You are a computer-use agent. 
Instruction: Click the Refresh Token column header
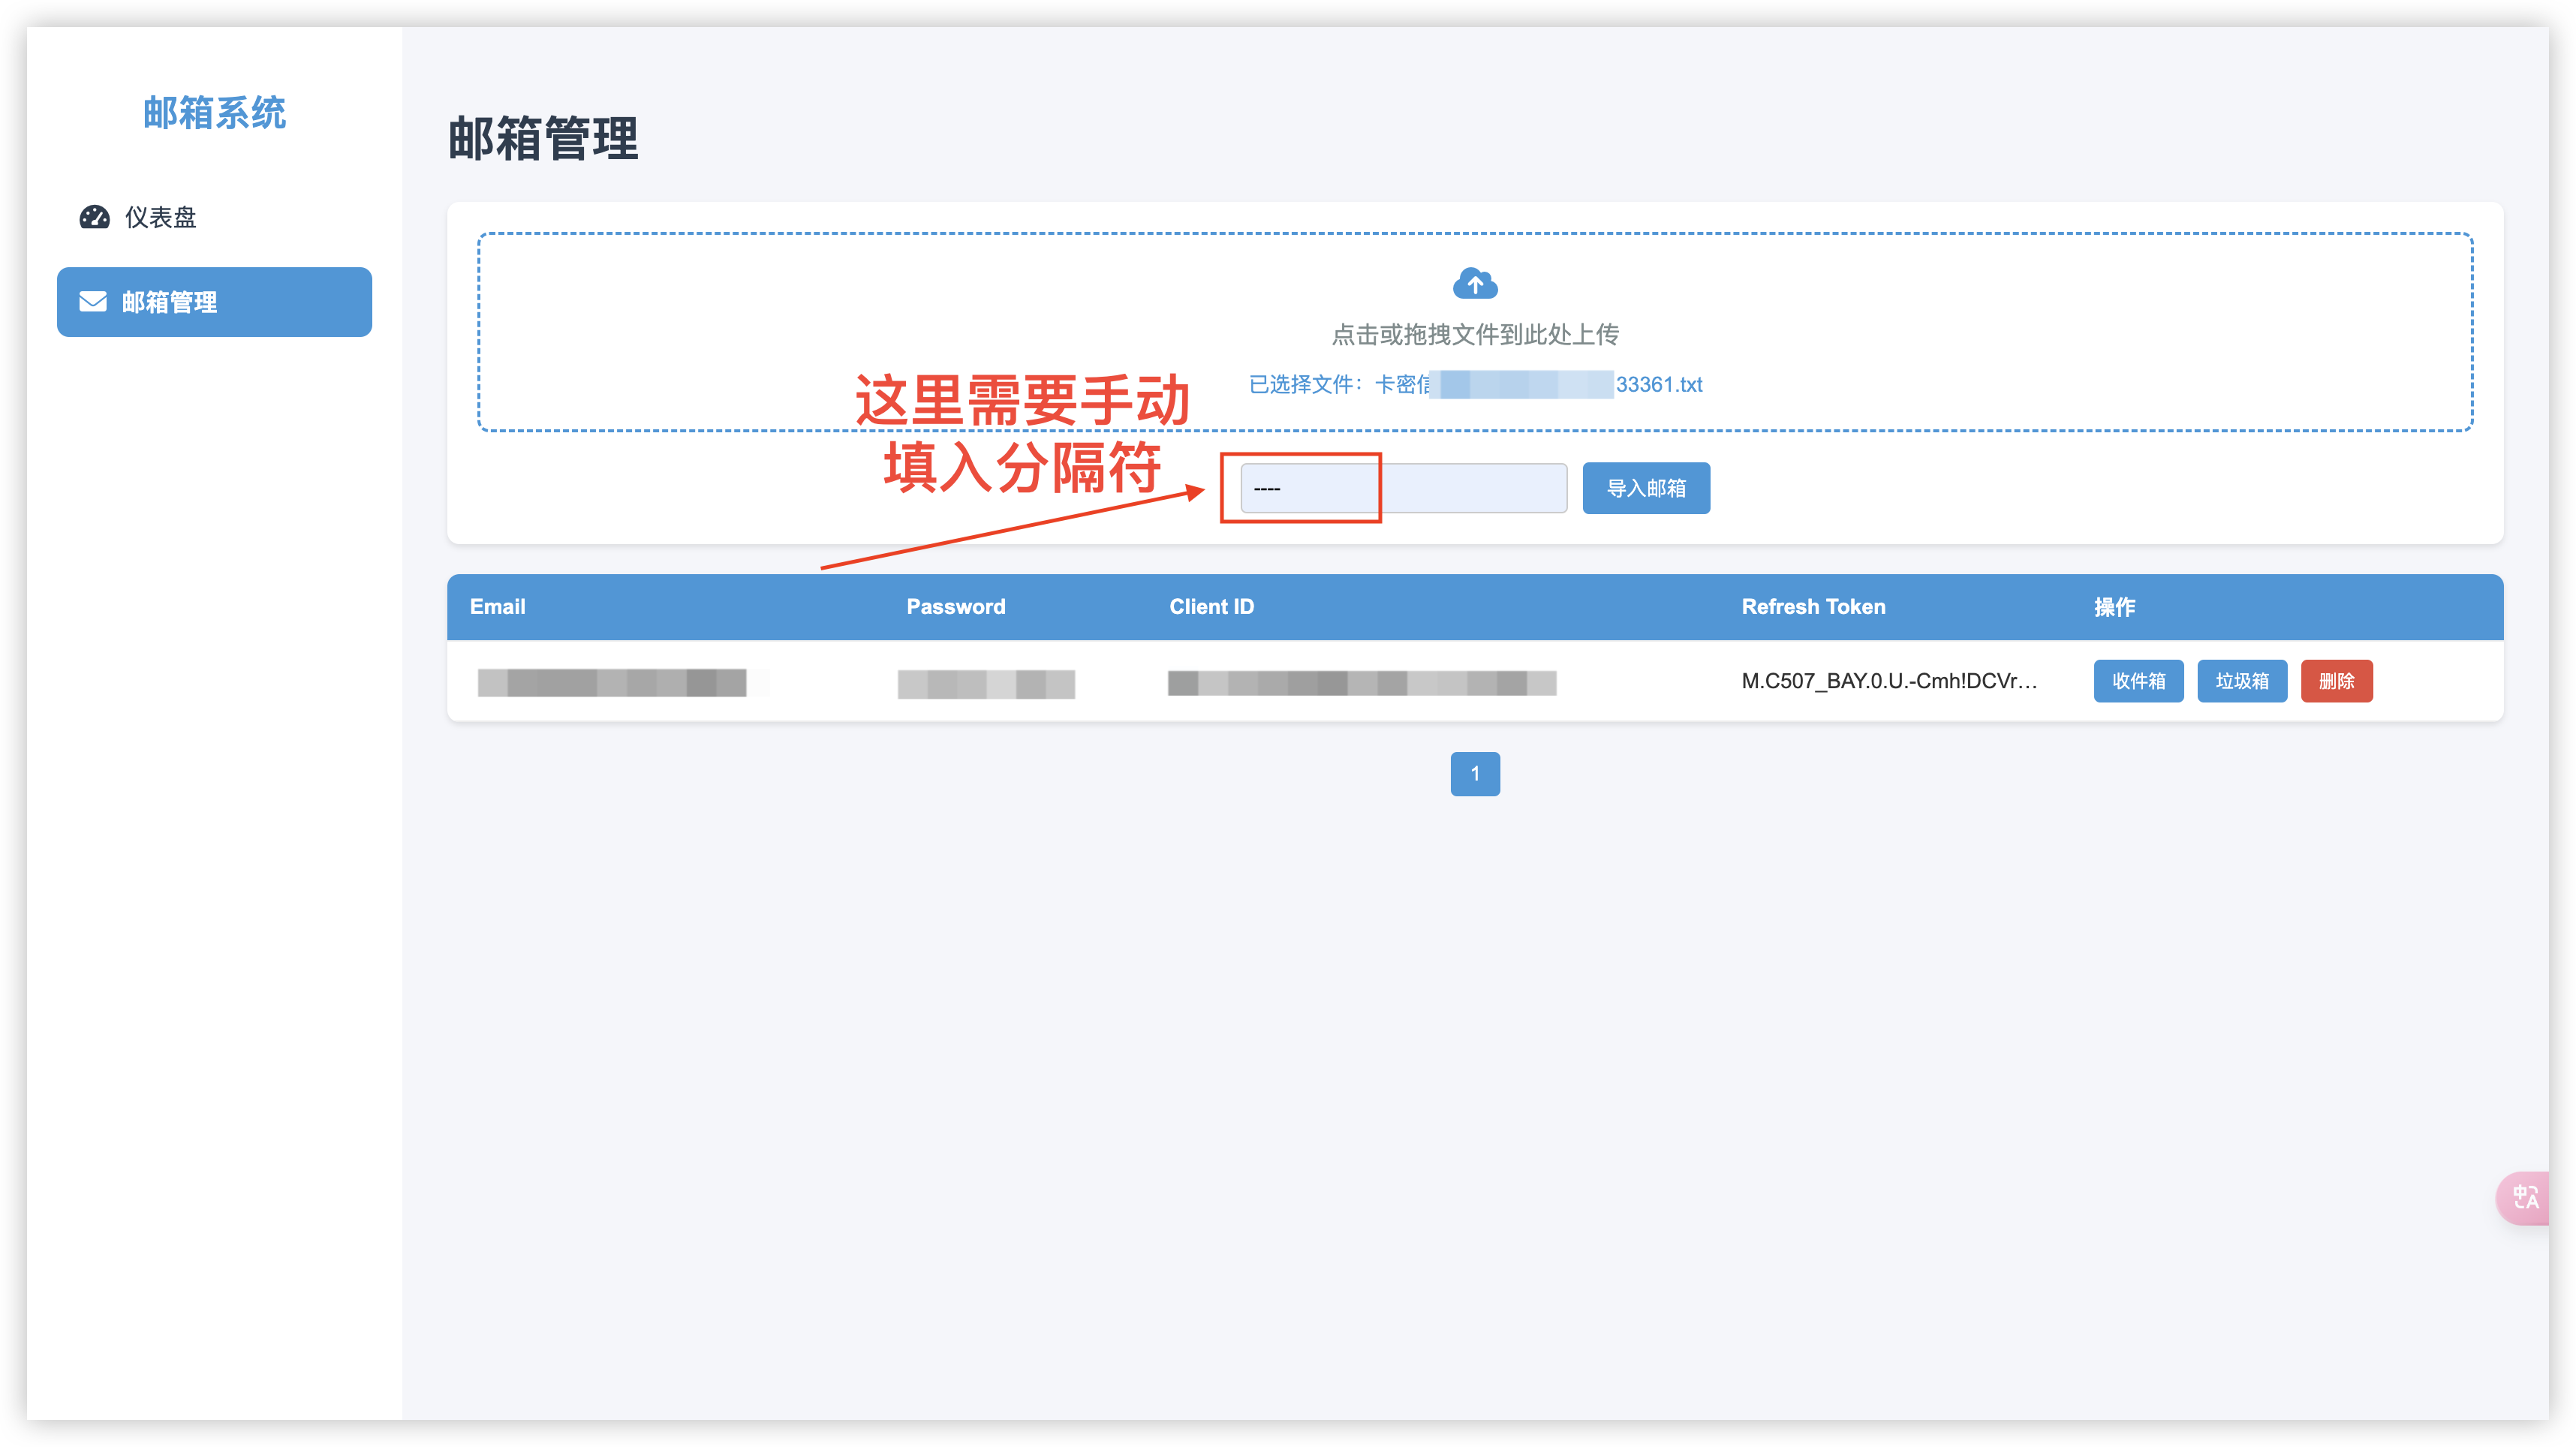(1813, 607)
